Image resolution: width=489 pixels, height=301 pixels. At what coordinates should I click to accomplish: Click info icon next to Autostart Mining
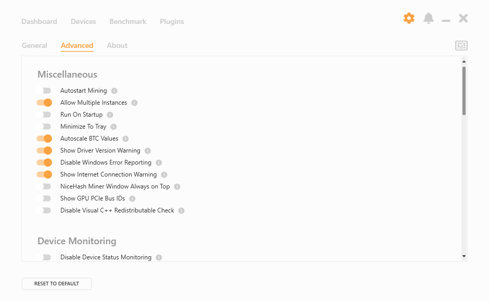(114, 91)
